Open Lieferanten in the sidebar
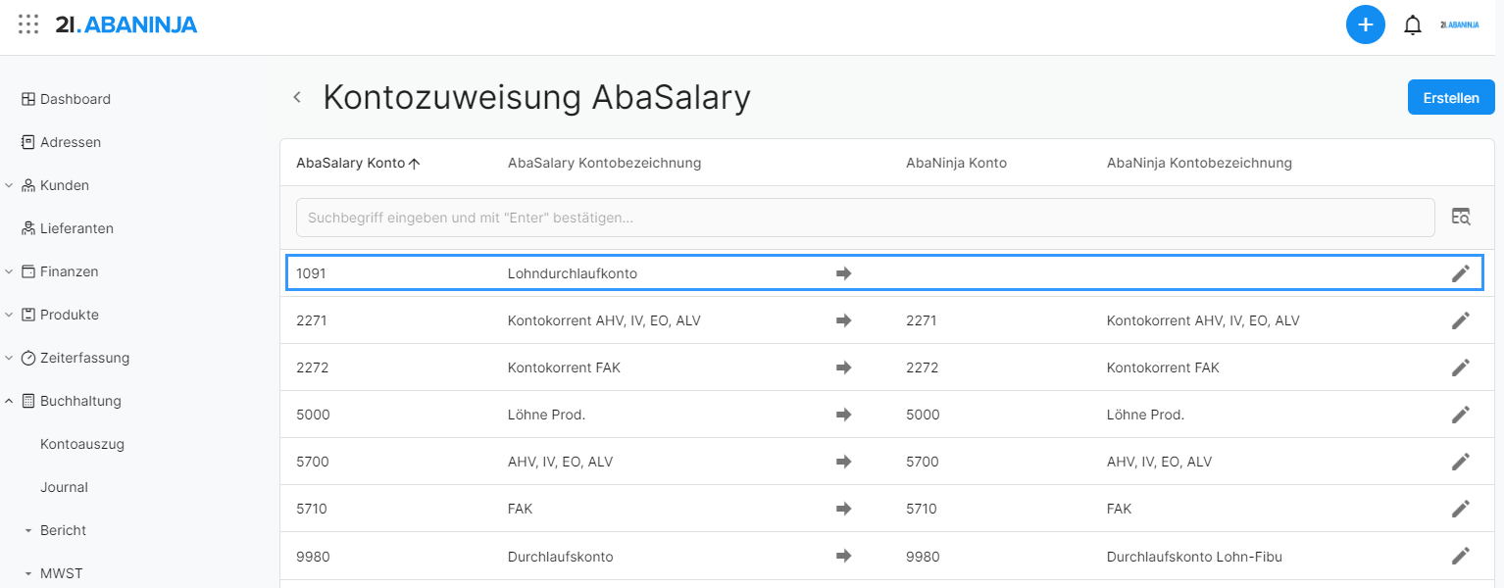Screen dimensions: 1504x588 pyautogui.click(x=76, y=228)
